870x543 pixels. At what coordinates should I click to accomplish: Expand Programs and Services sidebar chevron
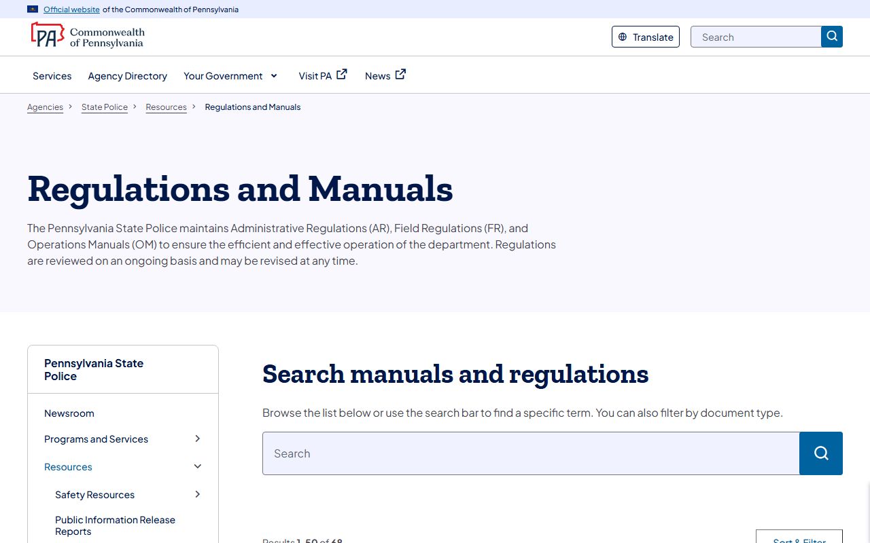[x=198, y=438]
